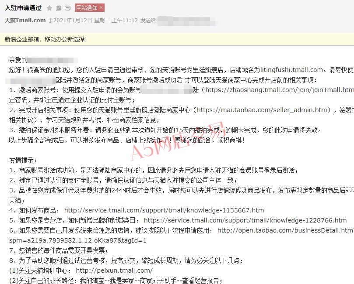The image size is (354, 284).
Task: Click the print email icon
Action: (67, 8)
